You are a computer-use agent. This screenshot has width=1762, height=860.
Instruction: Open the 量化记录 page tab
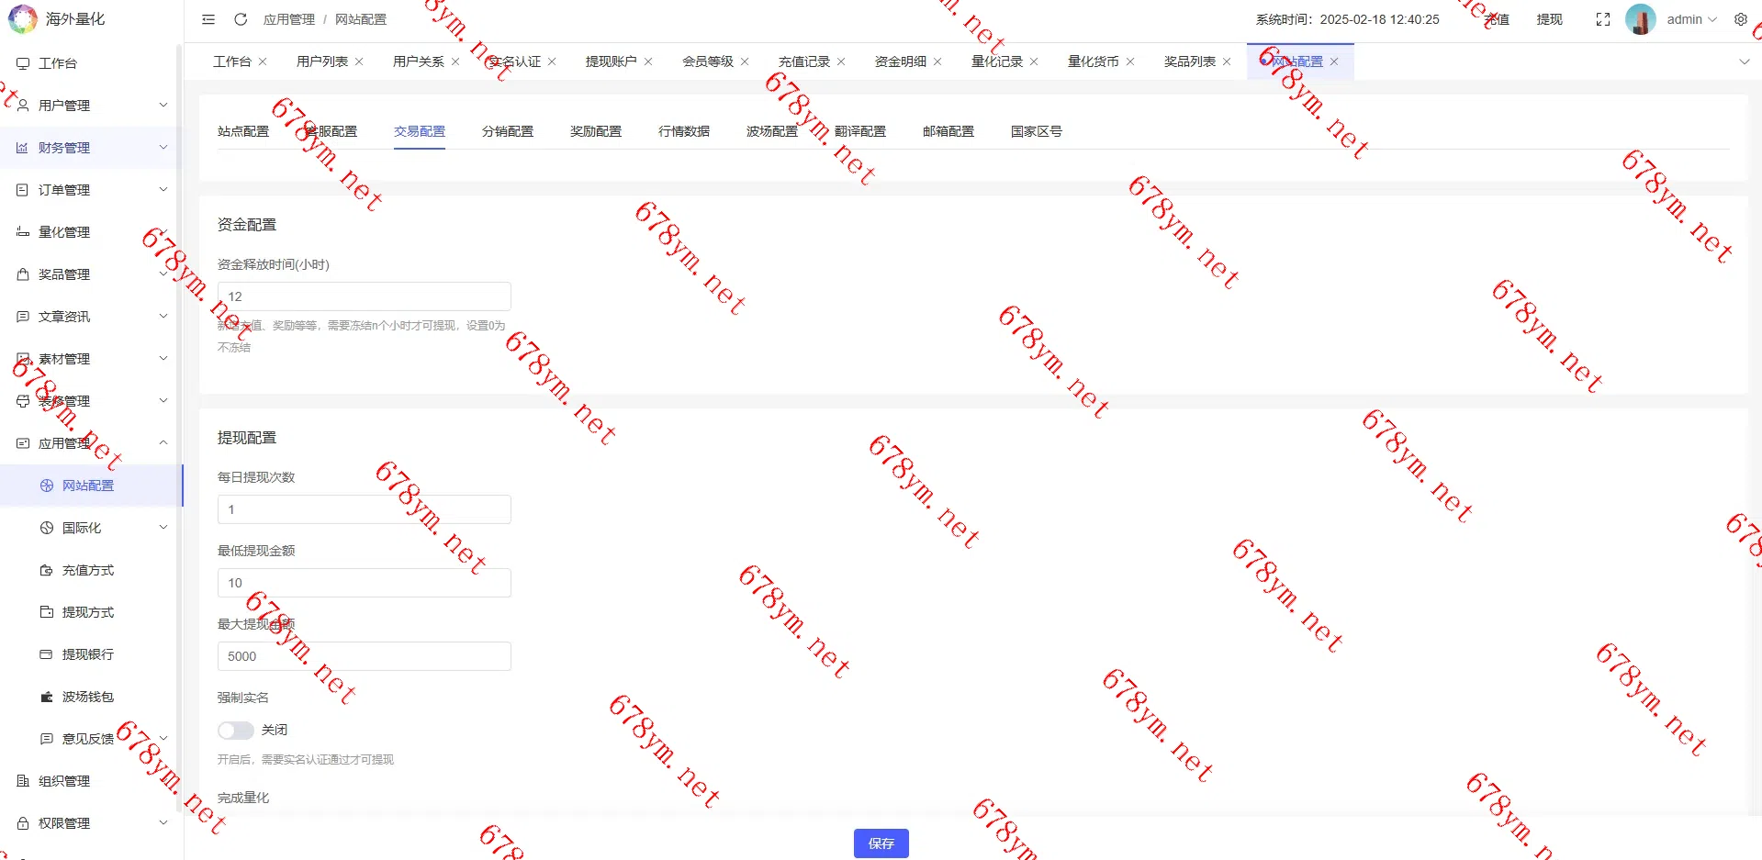pos(997,61)
